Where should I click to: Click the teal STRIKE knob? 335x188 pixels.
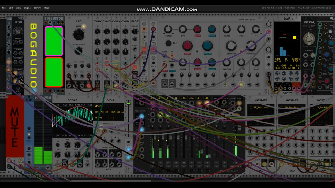(x=212, y=29)
